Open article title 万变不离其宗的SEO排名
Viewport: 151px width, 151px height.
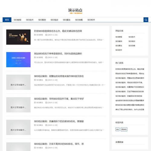click(59, 144)
